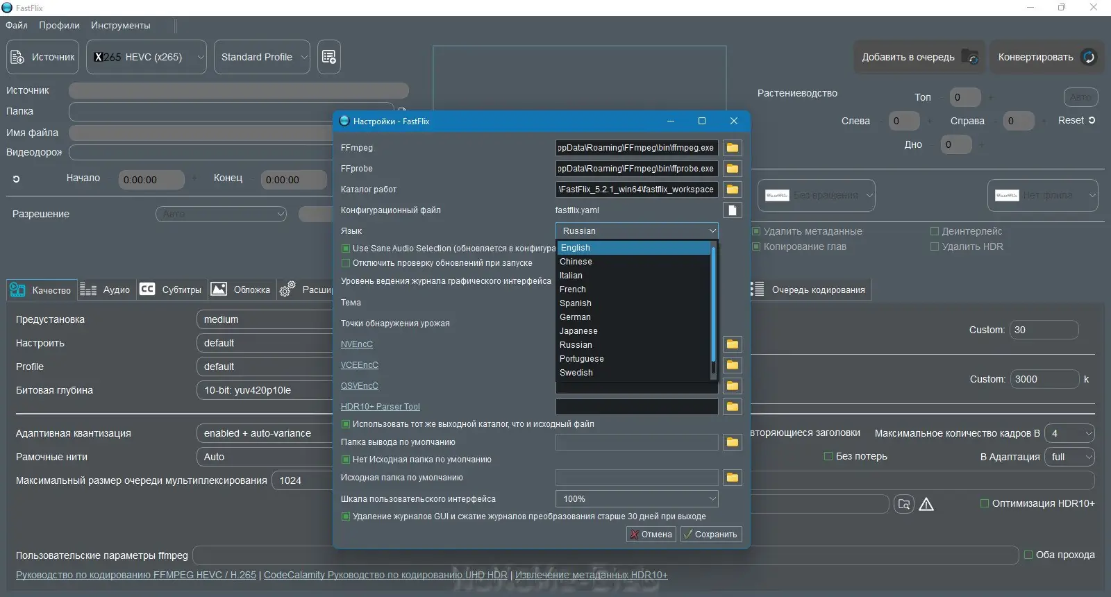Enable Без потерь lossless checkbox
The image size is (1111, 597).
828,456
